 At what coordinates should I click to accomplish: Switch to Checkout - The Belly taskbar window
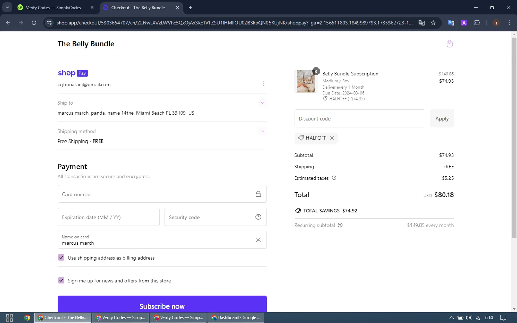(x=63, y=317)
